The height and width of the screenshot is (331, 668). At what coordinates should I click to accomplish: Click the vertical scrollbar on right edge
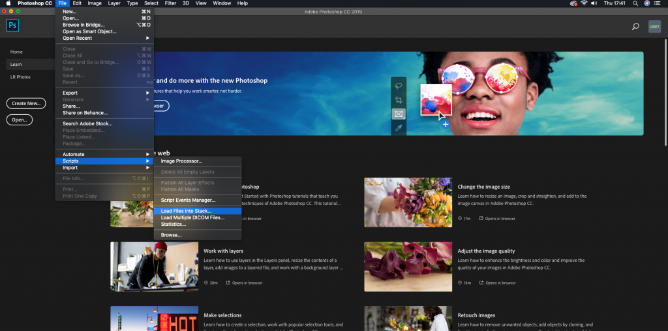tap(665, 91)
